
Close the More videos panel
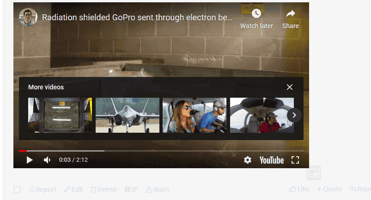point(290,87)
